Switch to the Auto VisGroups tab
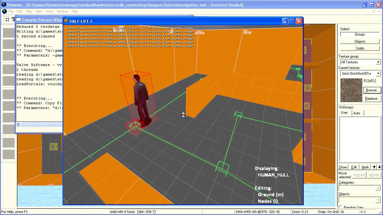 (357, 113)
